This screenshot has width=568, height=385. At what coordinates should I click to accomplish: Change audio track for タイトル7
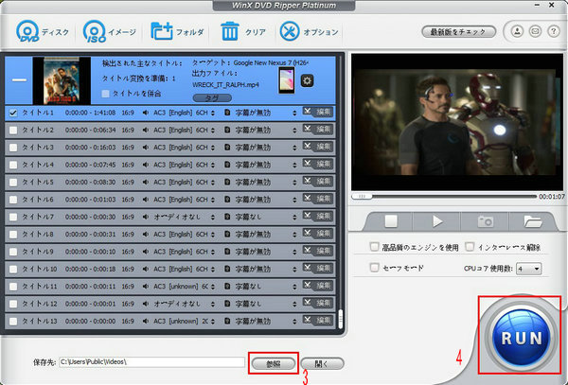click(212, 218)
